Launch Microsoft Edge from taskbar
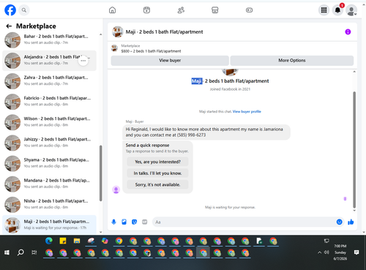This screenshot has width=366, height=270. tap(49, 241)
